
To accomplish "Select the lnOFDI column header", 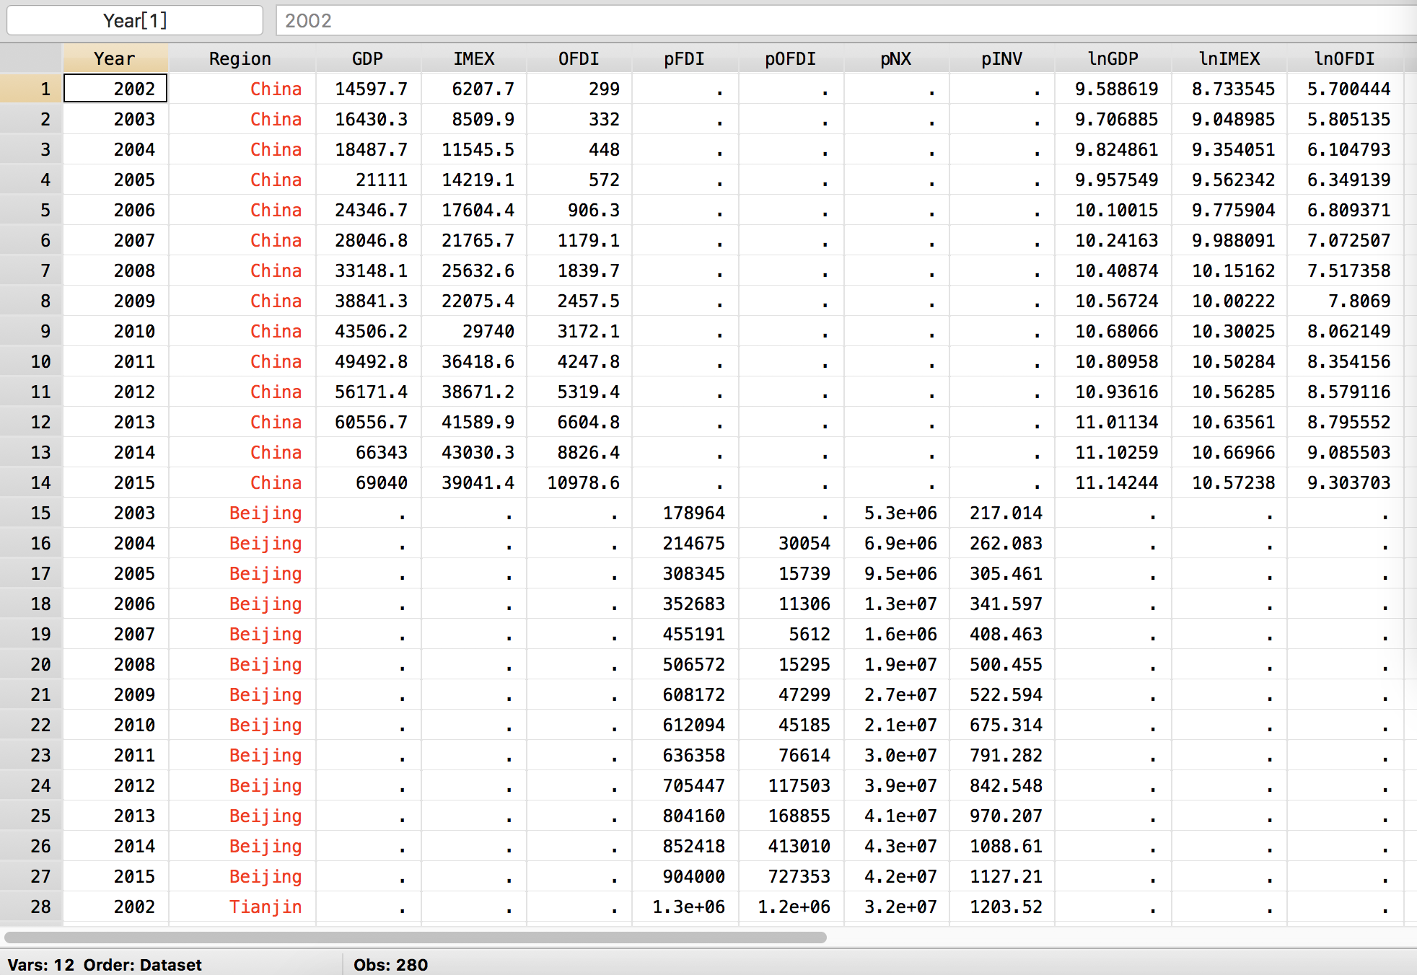I will coord(1345,58).
